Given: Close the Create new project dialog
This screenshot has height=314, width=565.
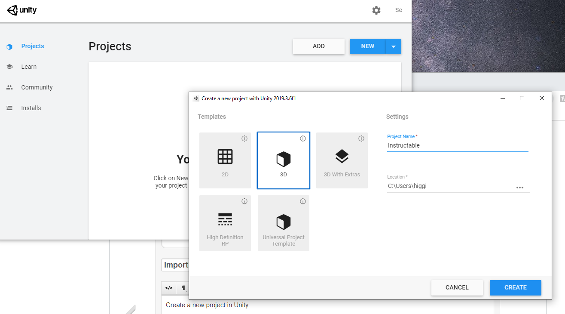Looking at the screenshot, I should pos(542,99).
